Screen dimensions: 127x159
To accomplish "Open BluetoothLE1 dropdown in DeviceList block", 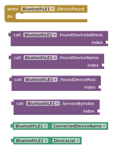I will point(31,141).
